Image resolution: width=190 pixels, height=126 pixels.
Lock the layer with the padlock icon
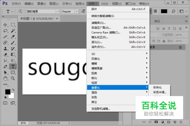164,41
